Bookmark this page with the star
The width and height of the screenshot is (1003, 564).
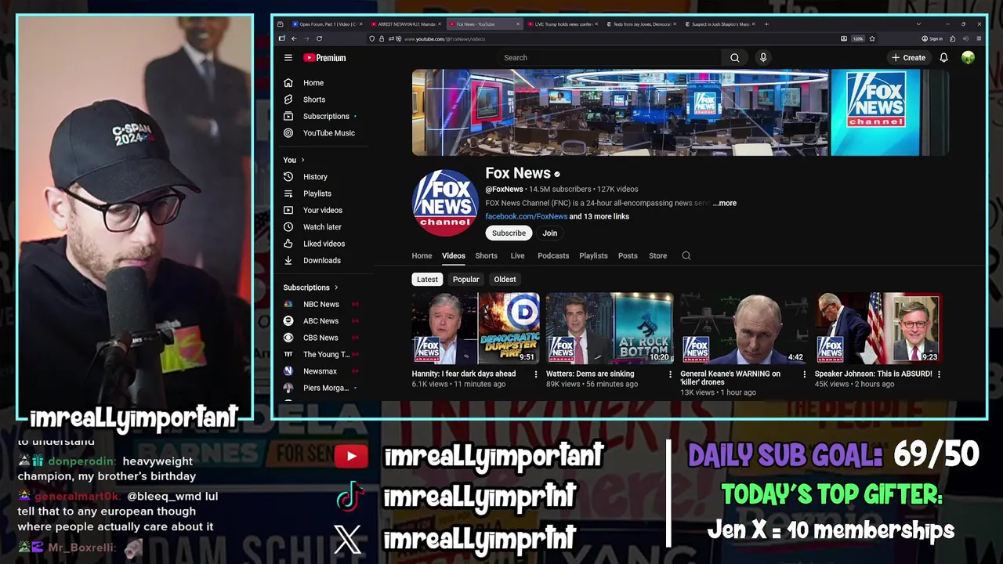[872, 38]
